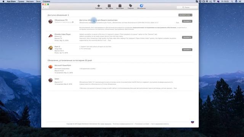Image resolution: width=244 pixels, height=137 pixels.
Task: Click the Adobe icon in menu bar
Action: pyautogui.click(x=207, y=2)
